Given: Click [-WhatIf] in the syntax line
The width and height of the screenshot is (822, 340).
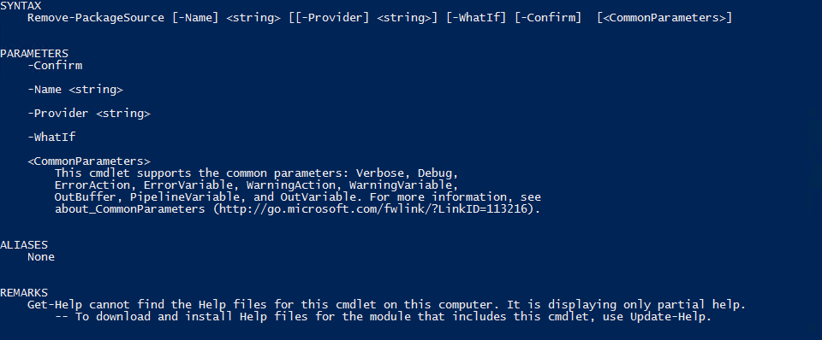Looking at the screenshot, I should point(476,18).
